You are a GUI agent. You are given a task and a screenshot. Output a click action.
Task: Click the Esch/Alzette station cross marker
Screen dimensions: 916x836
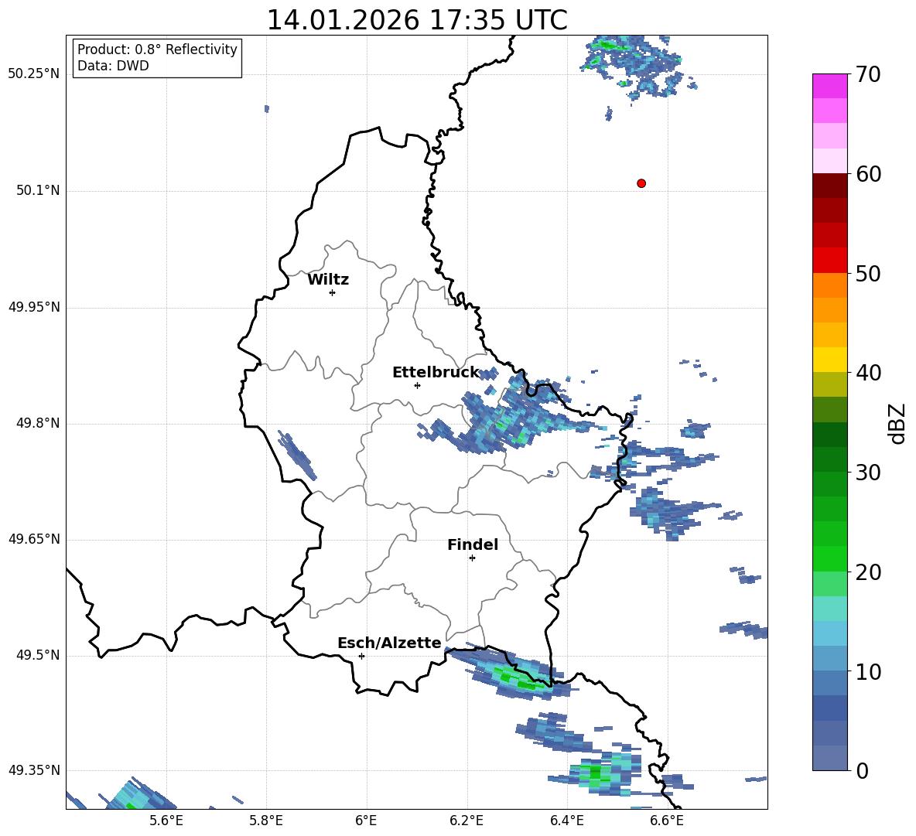point(361,656)
